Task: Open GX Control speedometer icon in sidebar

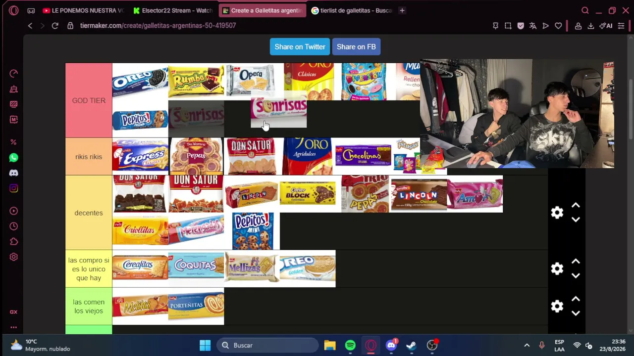Action: coord(13,74)
